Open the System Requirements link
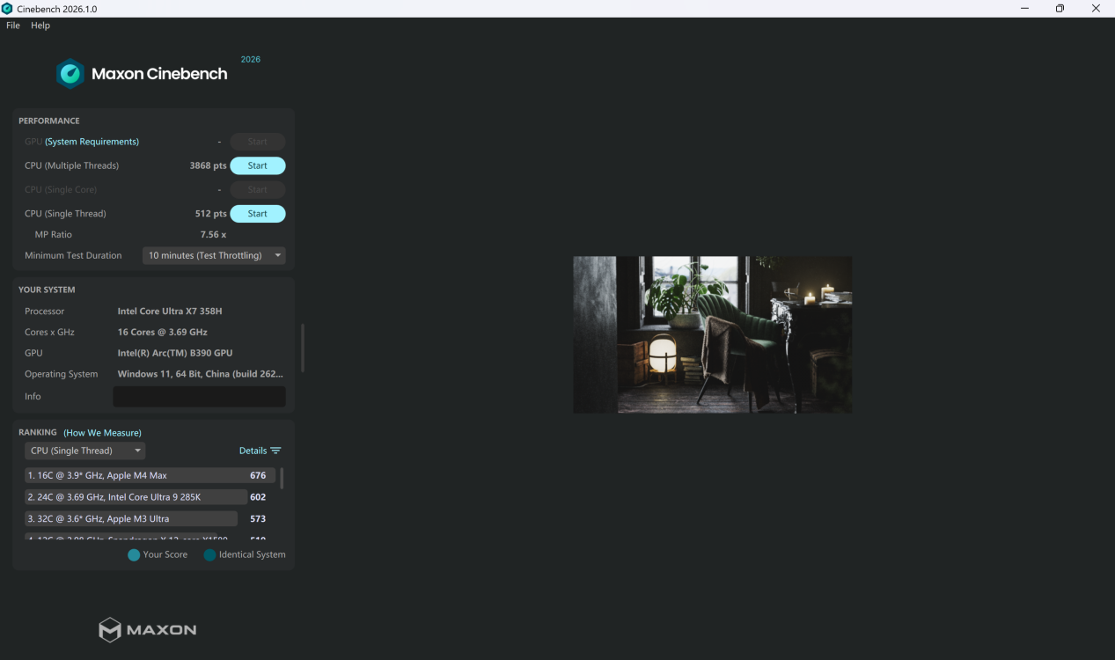Viewport: 1115px width, 660px height. pos(92,142)
